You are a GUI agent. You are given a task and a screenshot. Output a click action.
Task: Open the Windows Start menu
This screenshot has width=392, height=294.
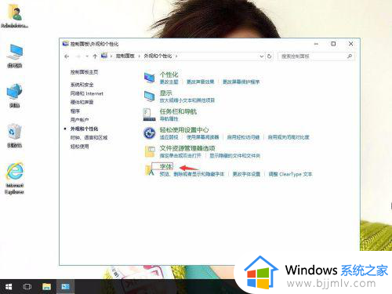[x=9, y=287]
